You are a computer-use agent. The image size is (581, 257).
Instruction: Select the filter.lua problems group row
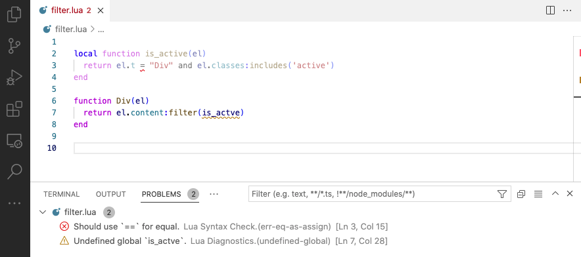306,212
